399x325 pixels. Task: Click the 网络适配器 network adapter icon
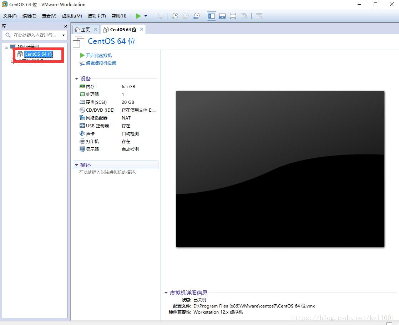click(82, 118)
